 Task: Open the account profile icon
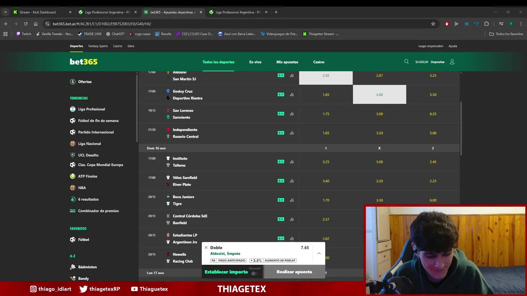(x=452, y=62)
